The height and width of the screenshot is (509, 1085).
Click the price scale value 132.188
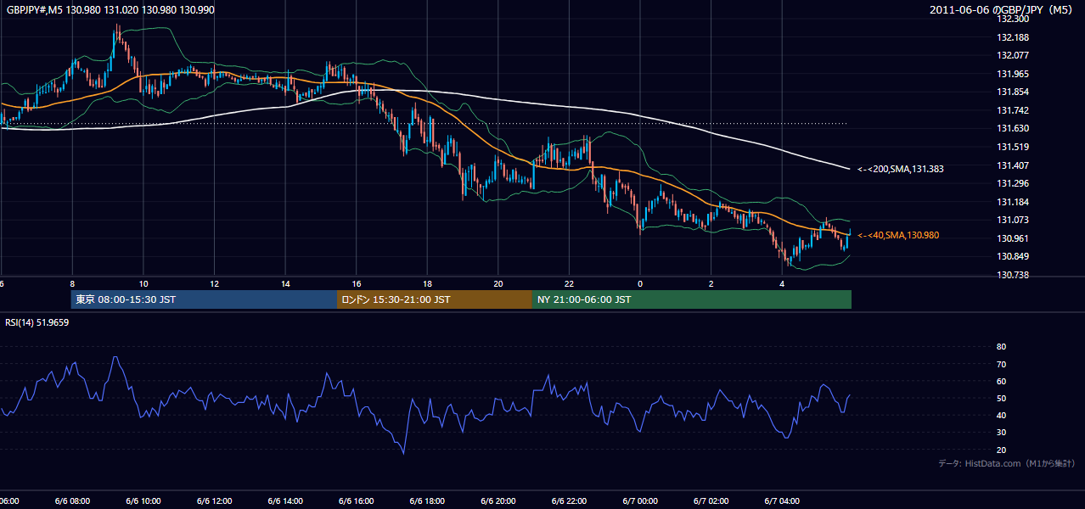pos(1012,37)
